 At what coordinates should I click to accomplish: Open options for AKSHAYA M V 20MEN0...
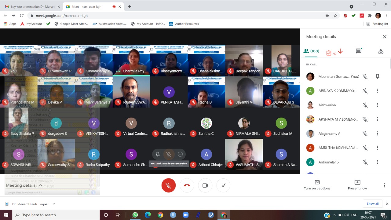[378, 119]
